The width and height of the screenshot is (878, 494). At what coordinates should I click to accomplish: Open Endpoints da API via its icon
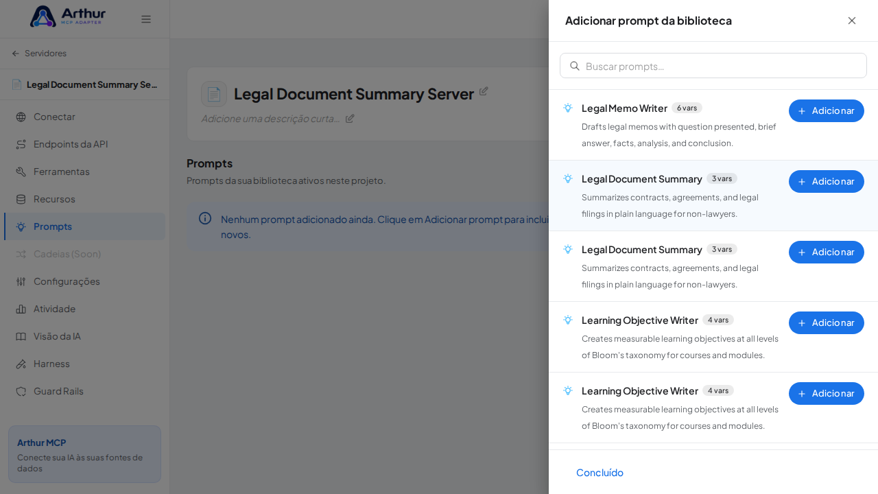click(x=21, y=144)
